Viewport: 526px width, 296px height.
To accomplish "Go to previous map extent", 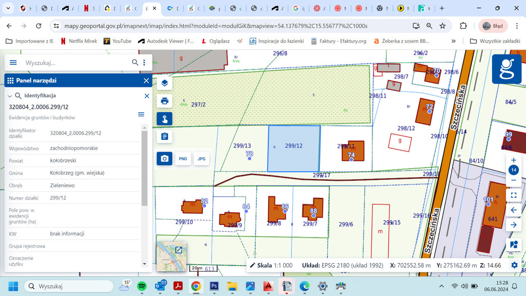I will click(x=513, y=210).
